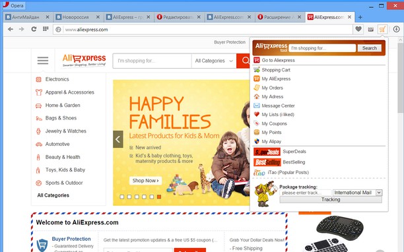
Task: Select the third banner slide dot
Action: pyautogui.click(x=137, y=197)
